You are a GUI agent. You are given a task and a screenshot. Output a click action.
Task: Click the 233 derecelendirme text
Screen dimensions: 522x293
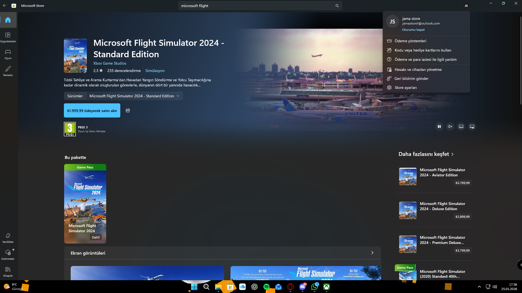point(124,71)
